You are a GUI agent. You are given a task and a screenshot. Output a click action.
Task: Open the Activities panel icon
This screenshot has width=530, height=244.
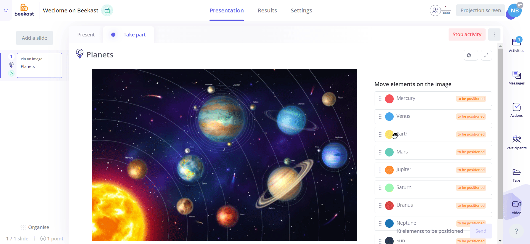coord(516,42)
